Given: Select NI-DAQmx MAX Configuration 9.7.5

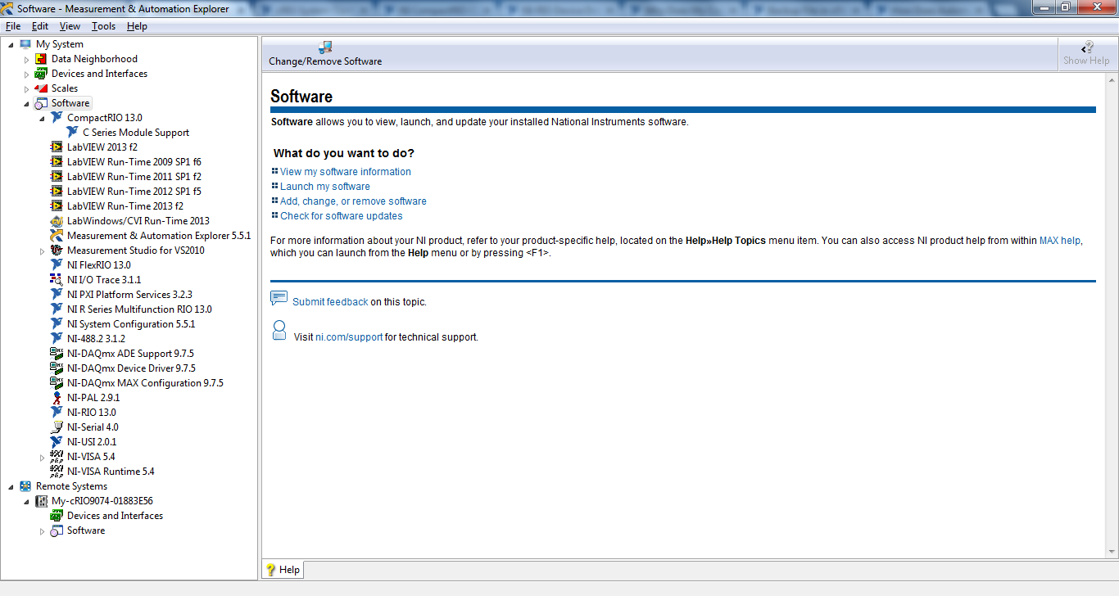Looking at the screenshot, I should point(145,383).
